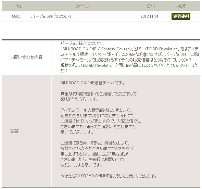202x189 pixels.
Task: Click the date 2012.11.14
Action: click(149, 16)
